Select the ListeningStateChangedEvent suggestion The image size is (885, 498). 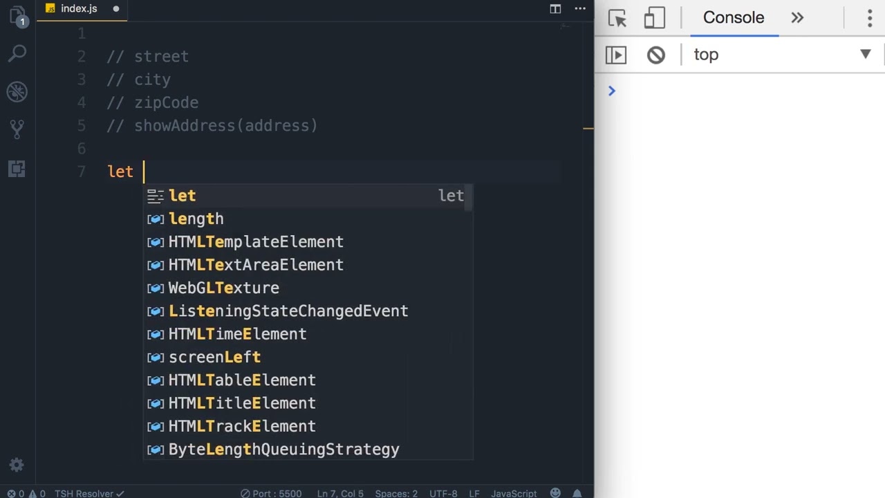click(308, 311)
